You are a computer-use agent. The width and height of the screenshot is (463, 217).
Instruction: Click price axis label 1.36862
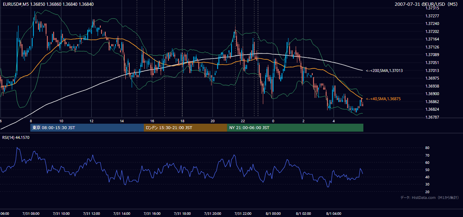pos(432,102)
